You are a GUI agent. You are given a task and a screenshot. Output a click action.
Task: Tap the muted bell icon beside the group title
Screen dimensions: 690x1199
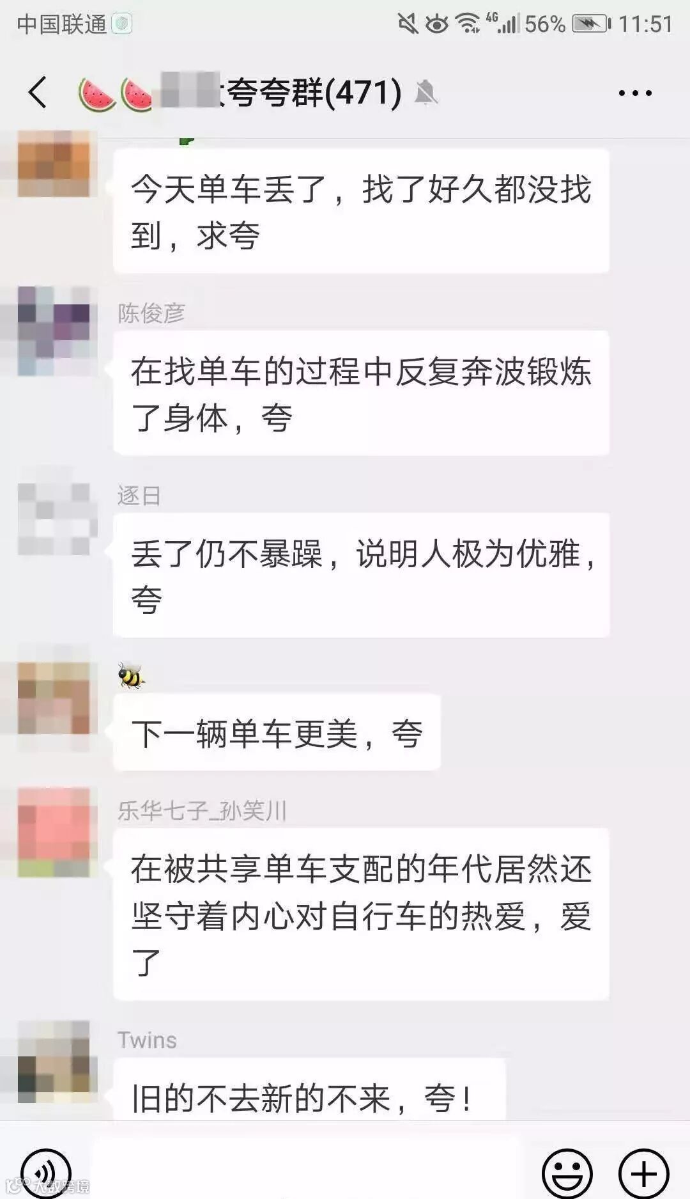pos(425,92)
